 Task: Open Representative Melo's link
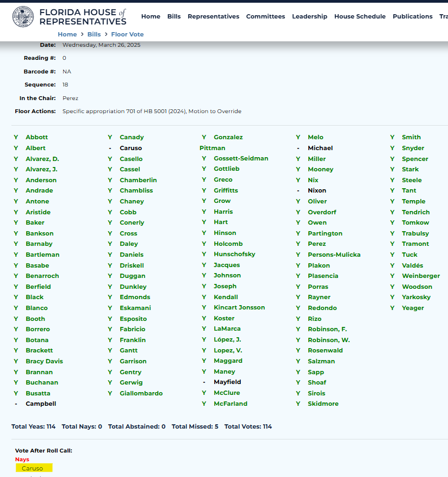[x=315, y=137]
